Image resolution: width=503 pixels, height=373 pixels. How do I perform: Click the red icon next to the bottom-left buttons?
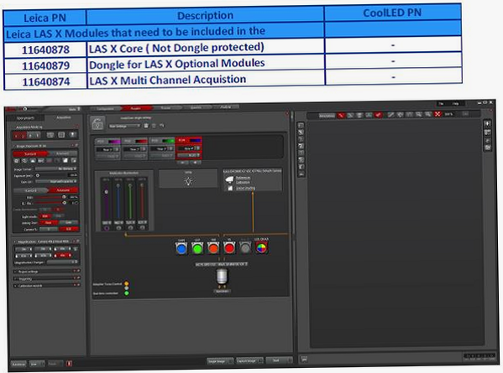(x=69, y=364)
